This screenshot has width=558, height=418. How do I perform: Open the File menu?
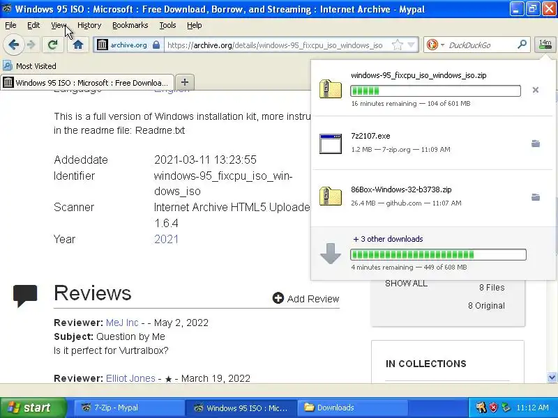(x=10, y=25)
